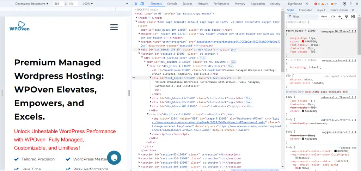Click the red #ff0000 color swatch
361x171 pixels.
coord(302,42)
